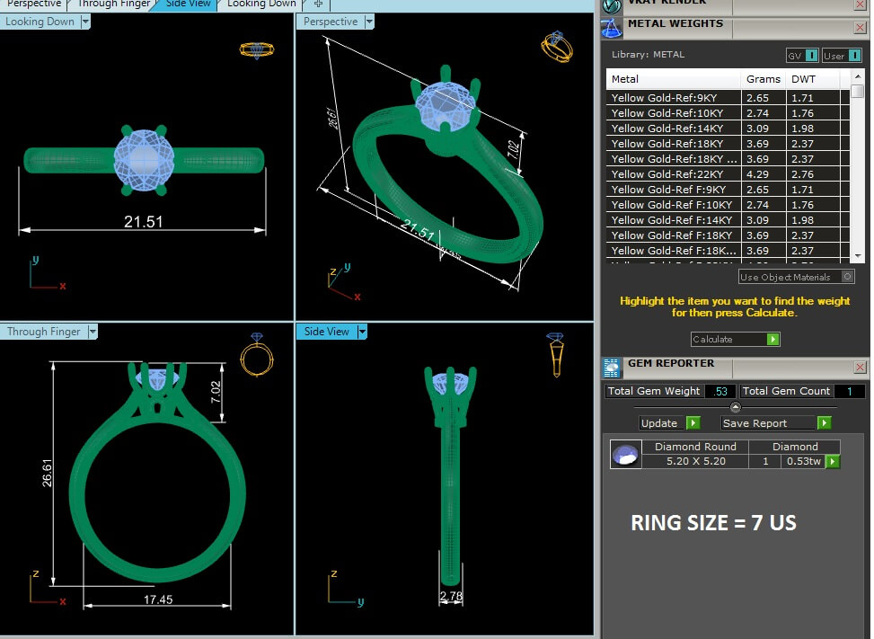Close the Gem Reporter panel
Image resolution: width=874 pixels, height=639 pixels.
(860, 367)
